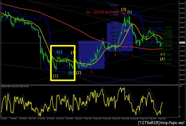Select the '2 Jul 2015' date label
This screenshot has width=186, height=126.
pos(4,119)
